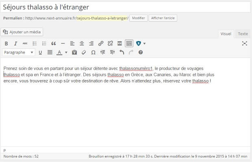The width and height of the screenshot is (252, 162).
Task: Toggle paste as plain text
Action: (x=74, y=52)
